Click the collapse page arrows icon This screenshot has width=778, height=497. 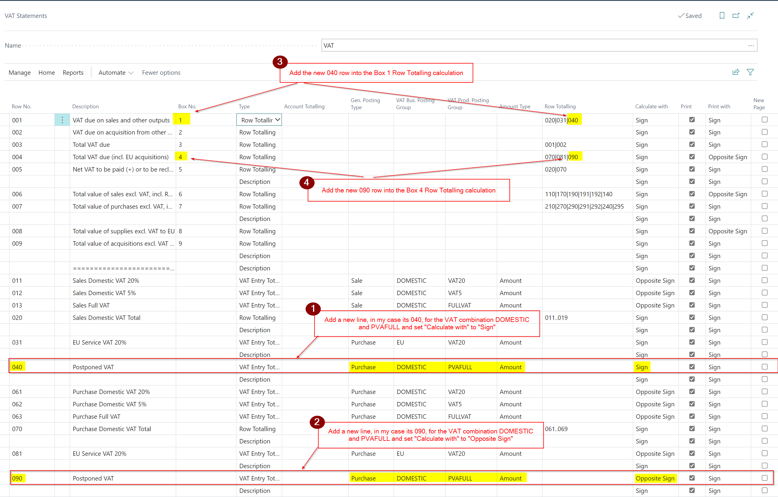[x=750, y=16]
